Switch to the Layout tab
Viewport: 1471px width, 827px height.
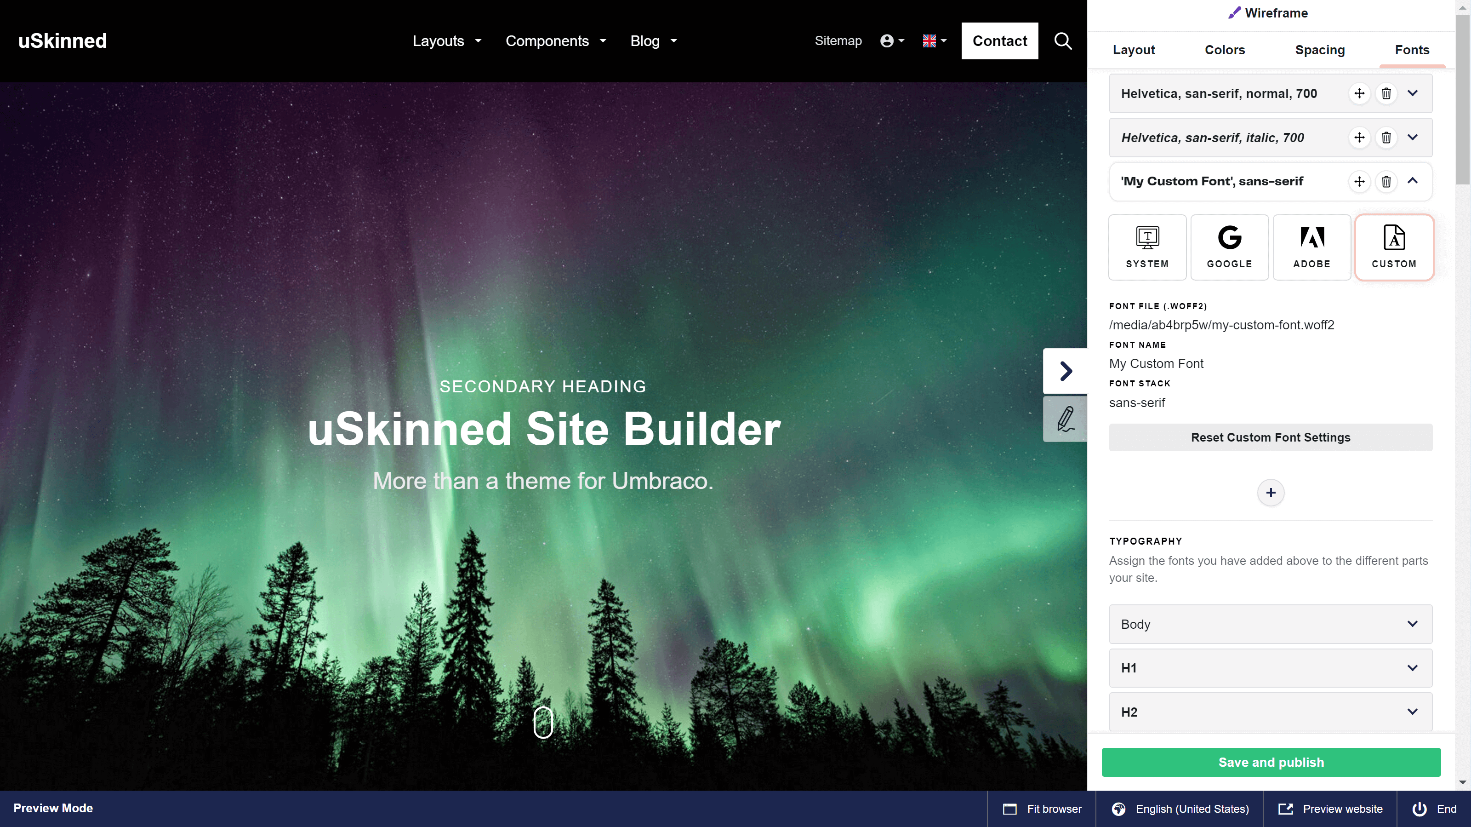[x=1134, y=50]
